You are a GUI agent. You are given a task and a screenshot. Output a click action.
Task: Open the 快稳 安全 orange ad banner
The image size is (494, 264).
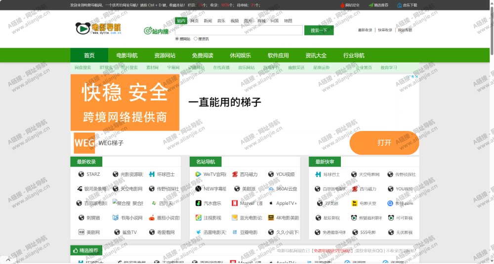[x=125, y=102]
